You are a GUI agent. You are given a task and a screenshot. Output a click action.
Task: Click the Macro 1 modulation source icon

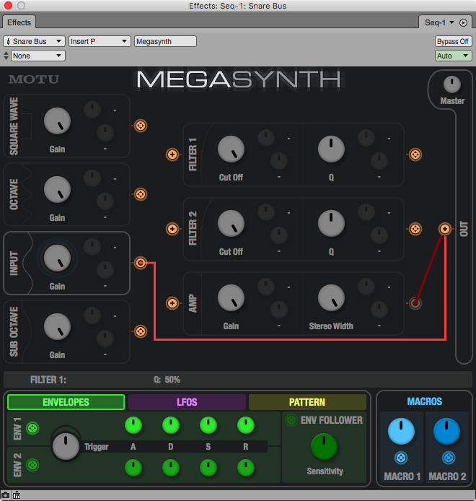(401, 458)
